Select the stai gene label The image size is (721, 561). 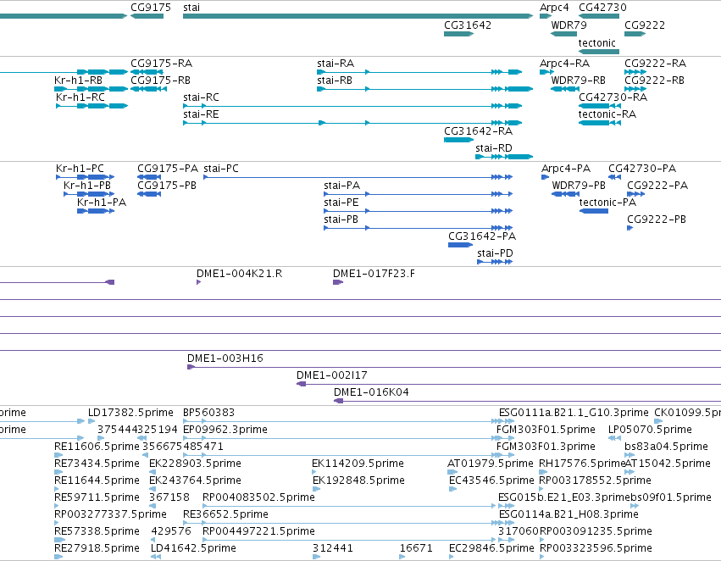(191, 8)
